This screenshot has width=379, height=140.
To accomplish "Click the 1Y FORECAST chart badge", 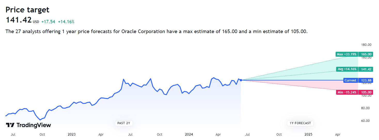I will coord(300,123).
